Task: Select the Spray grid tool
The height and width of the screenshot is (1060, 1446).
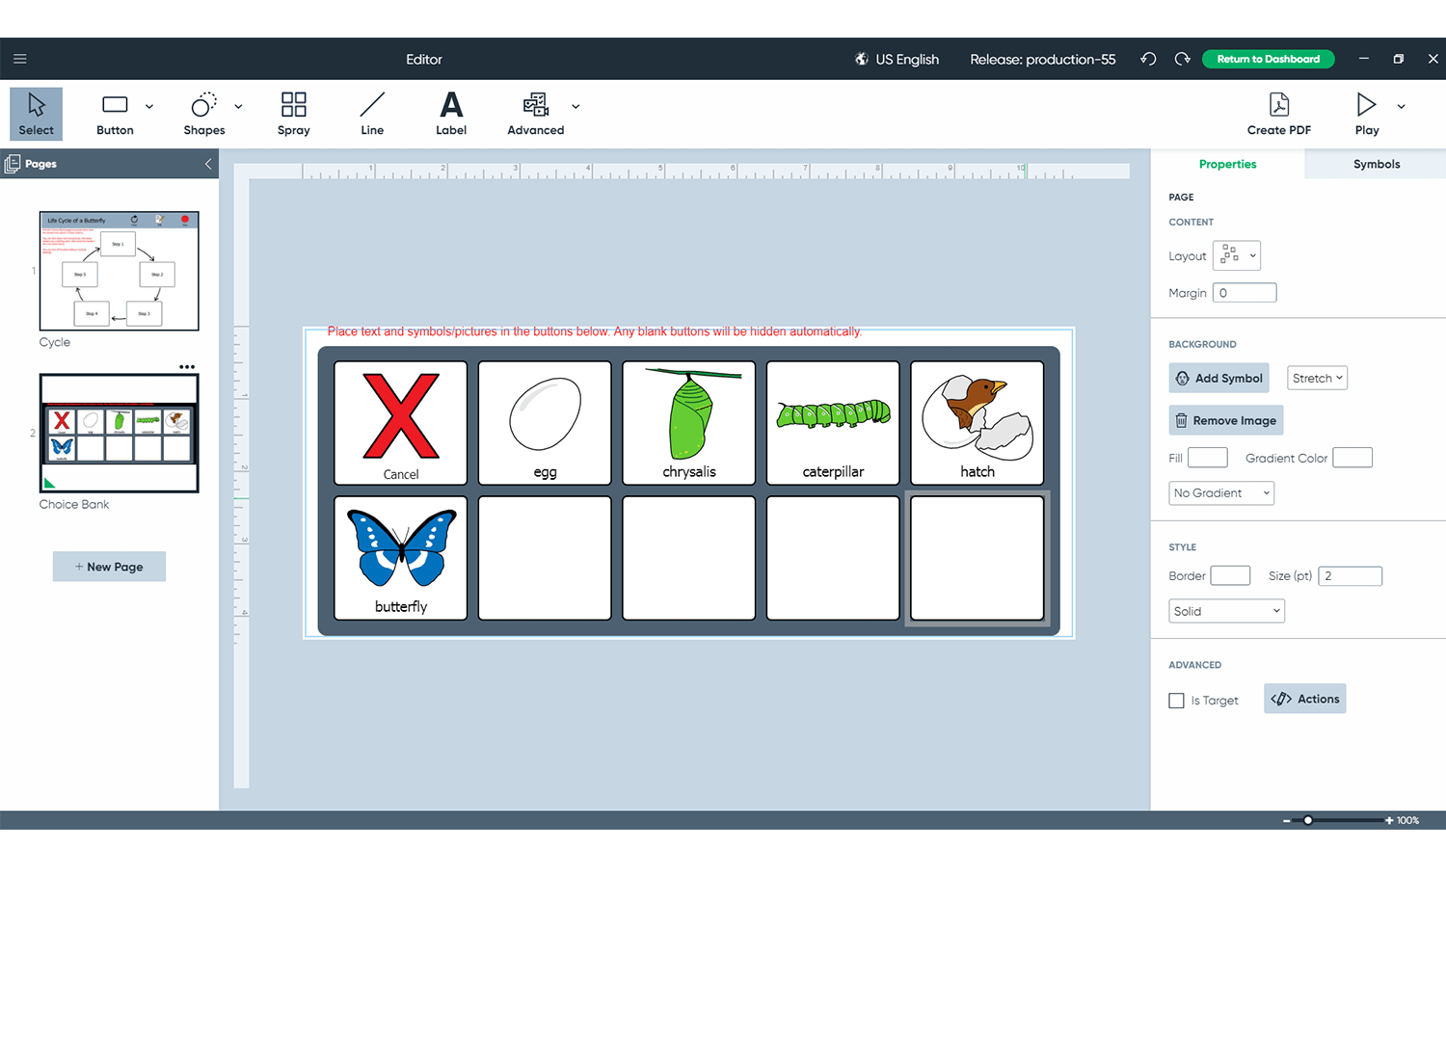Action: tap(293, 113)
